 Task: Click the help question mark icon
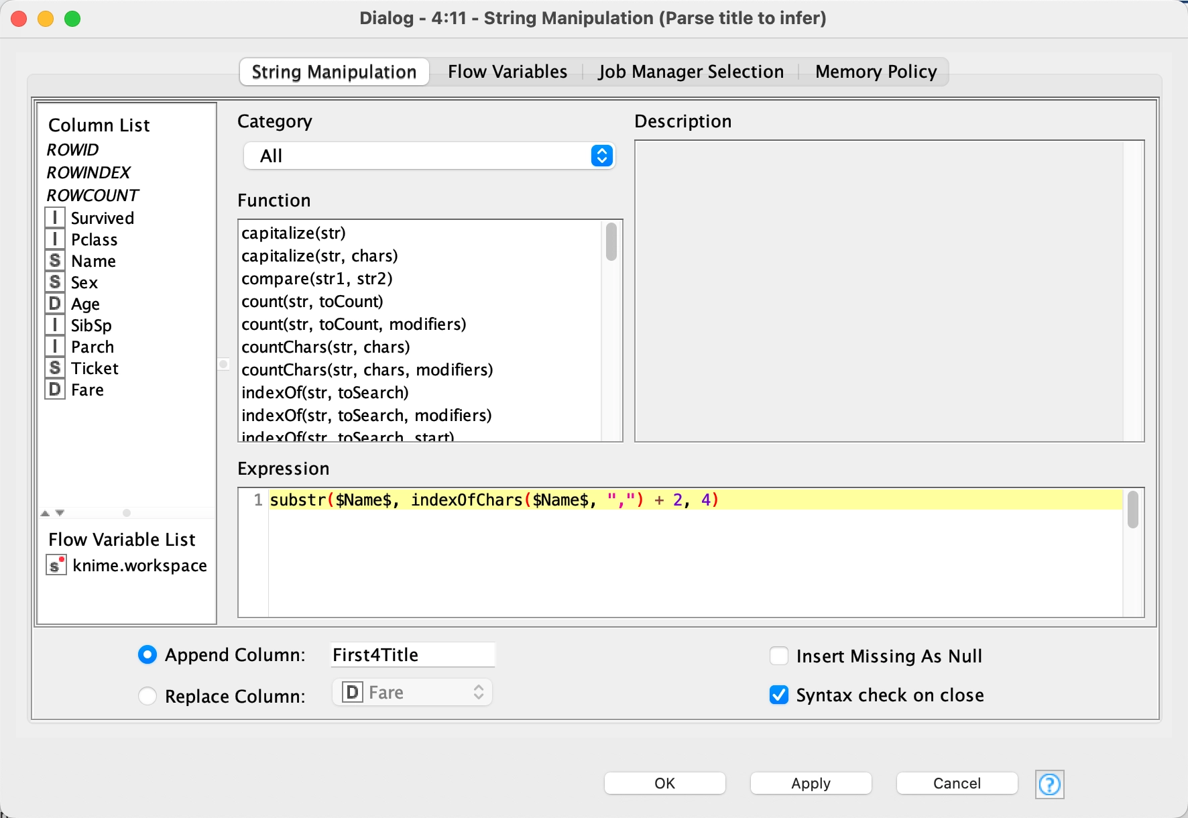[x=1049, y=784]
